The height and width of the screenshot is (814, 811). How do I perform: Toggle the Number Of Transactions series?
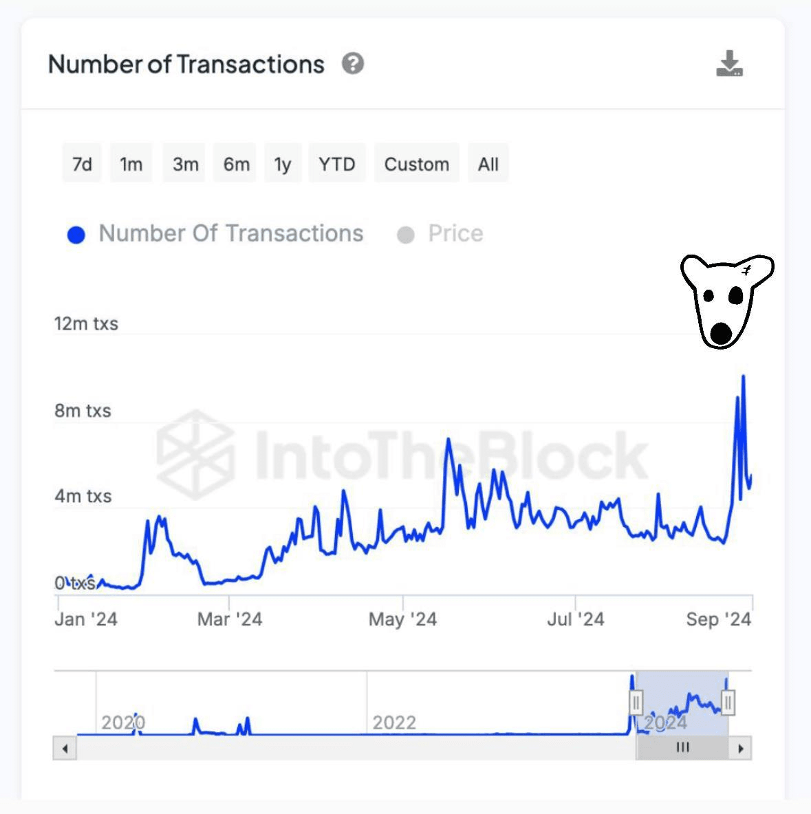230,234
